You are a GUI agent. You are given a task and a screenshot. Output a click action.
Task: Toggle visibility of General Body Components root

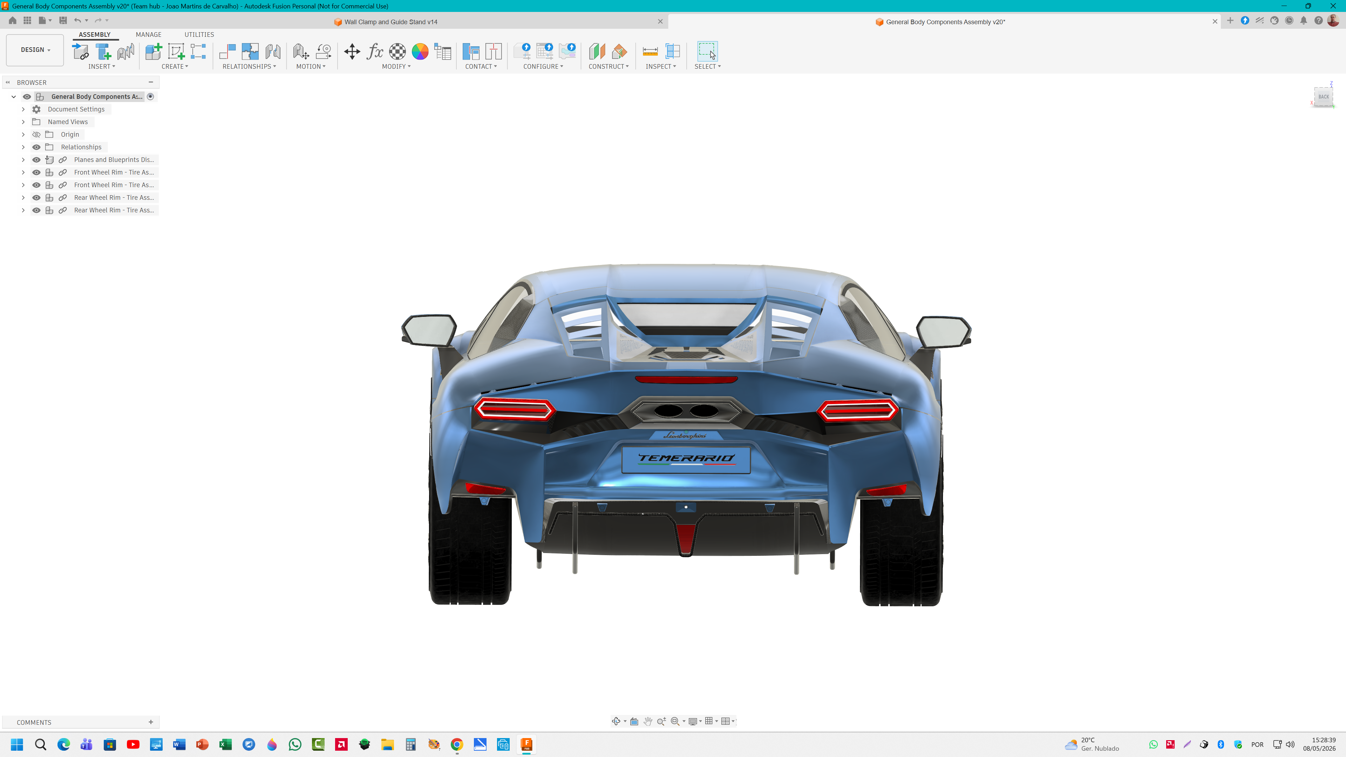[x=27, y=97]
